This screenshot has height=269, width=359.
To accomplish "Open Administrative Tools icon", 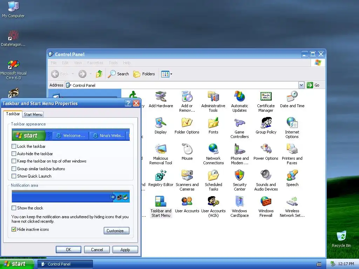I will (x=213, y=102).
